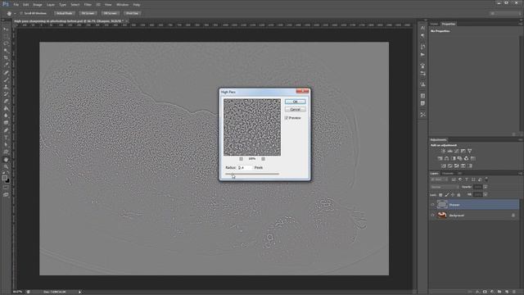Click OK in High Pass dialog

tap(295, 102)
